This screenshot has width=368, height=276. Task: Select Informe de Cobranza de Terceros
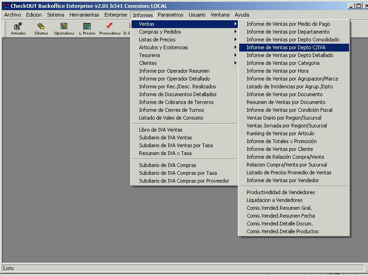(x=184, y=102)
